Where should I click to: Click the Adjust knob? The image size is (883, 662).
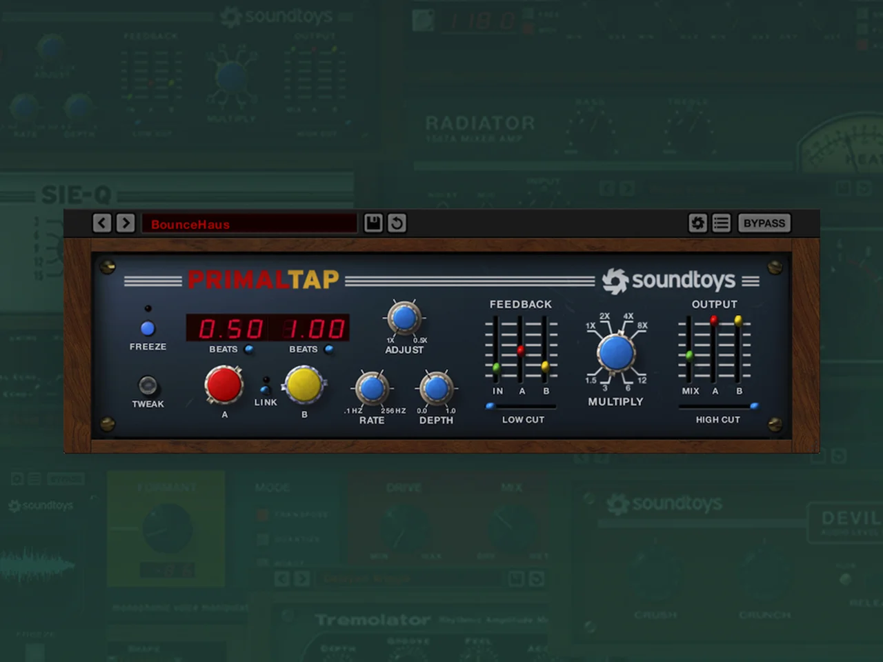pos(404,318)
